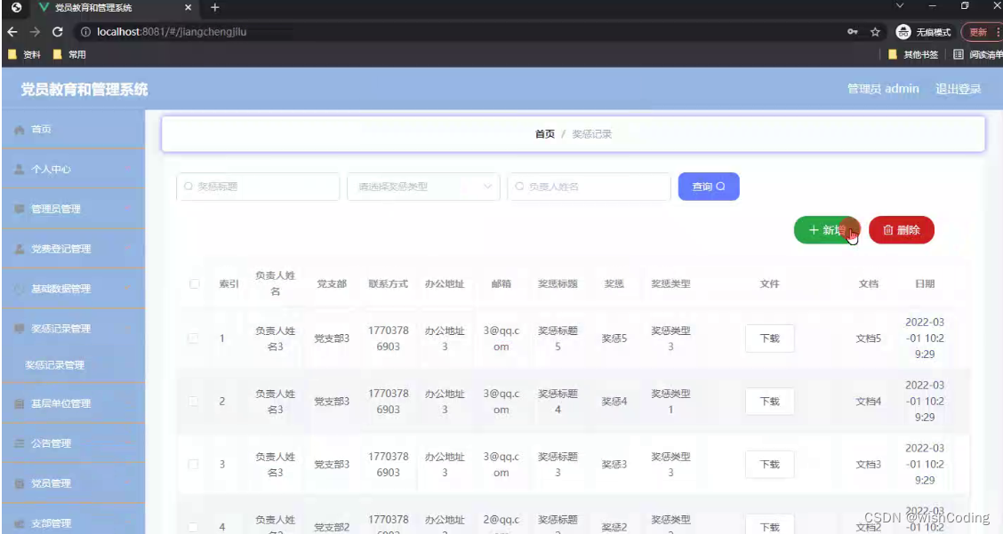Check the select-all checkbox in table header
The image size is (1003, 534).
coord(193,283)
